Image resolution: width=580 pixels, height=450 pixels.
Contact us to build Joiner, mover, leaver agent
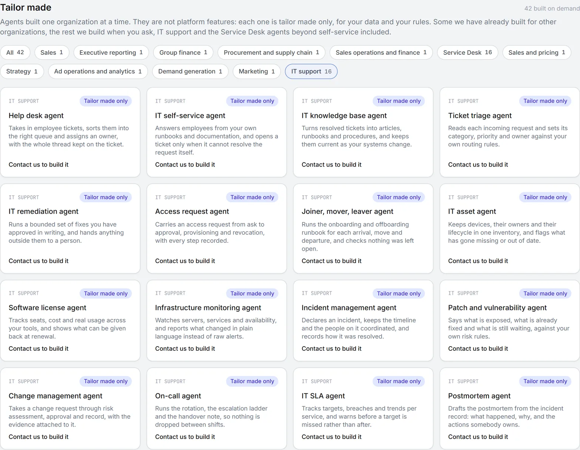tap(332, 261)
